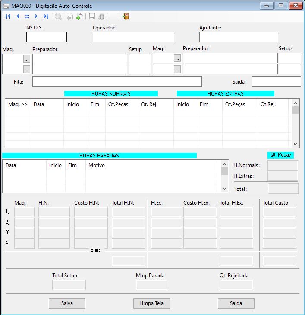The width and height of the screenshot is (305, 315).
Task: Focus the Nº O.S. input field
Action: click(x=46, y=37)
